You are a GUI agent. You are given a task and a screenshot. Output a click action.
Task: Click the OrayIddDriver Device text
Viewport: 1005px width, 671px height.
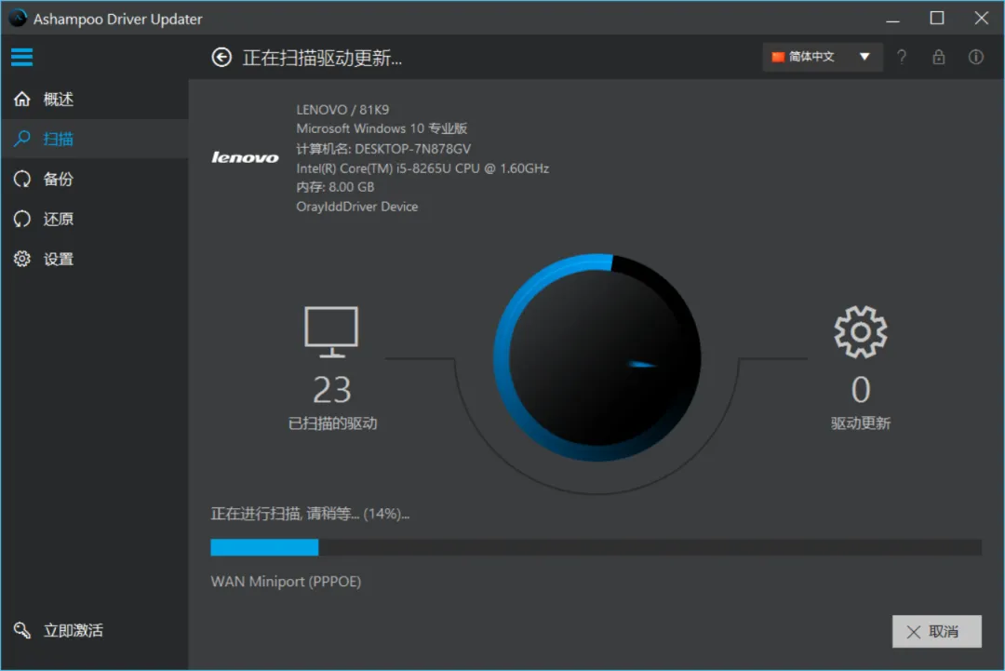point(357,207)
